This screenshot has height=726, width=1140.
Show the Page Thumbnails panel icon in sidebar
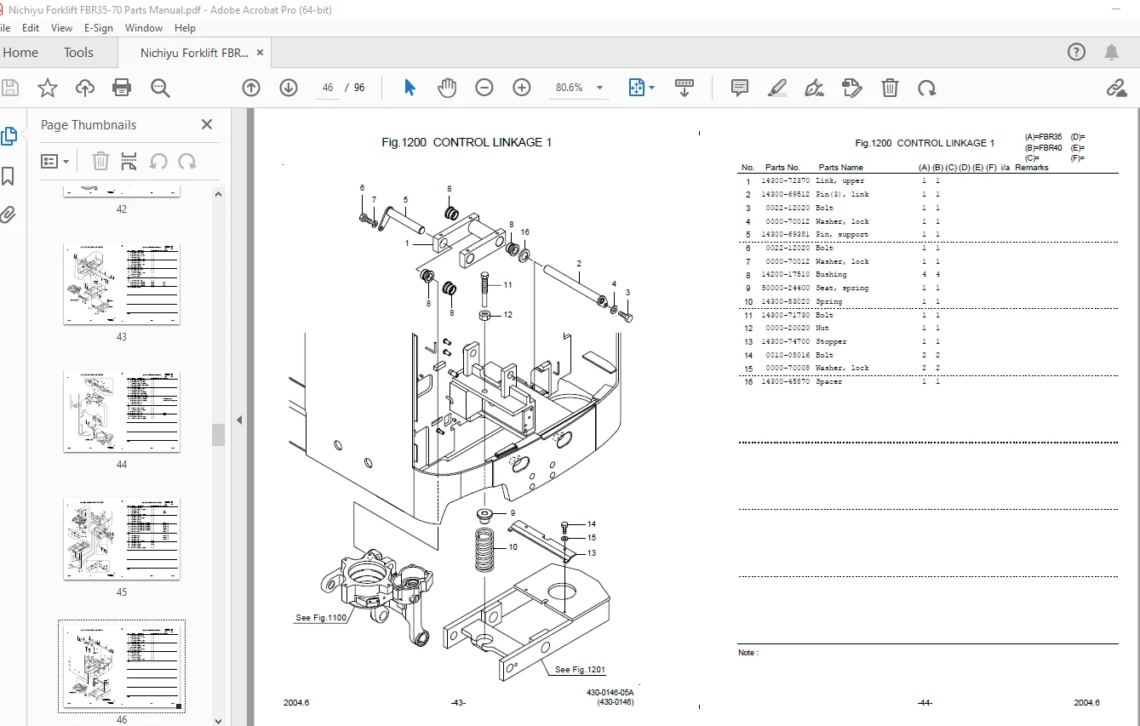pyautogui.click(x=9, y=136)
